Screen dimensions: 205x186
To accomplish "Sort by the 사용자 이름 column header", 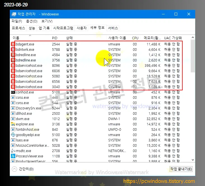I will [x=117, y=38].
